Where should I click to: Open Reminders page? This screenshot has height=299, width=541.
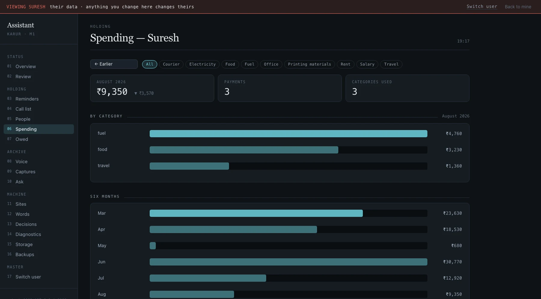click(x=39, y=99)
